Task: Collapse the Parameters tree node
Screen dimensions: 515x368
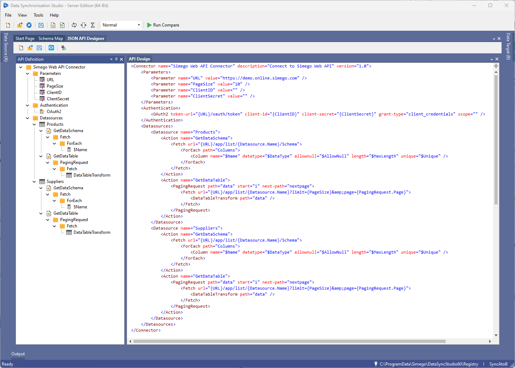Action: point(28,73)
